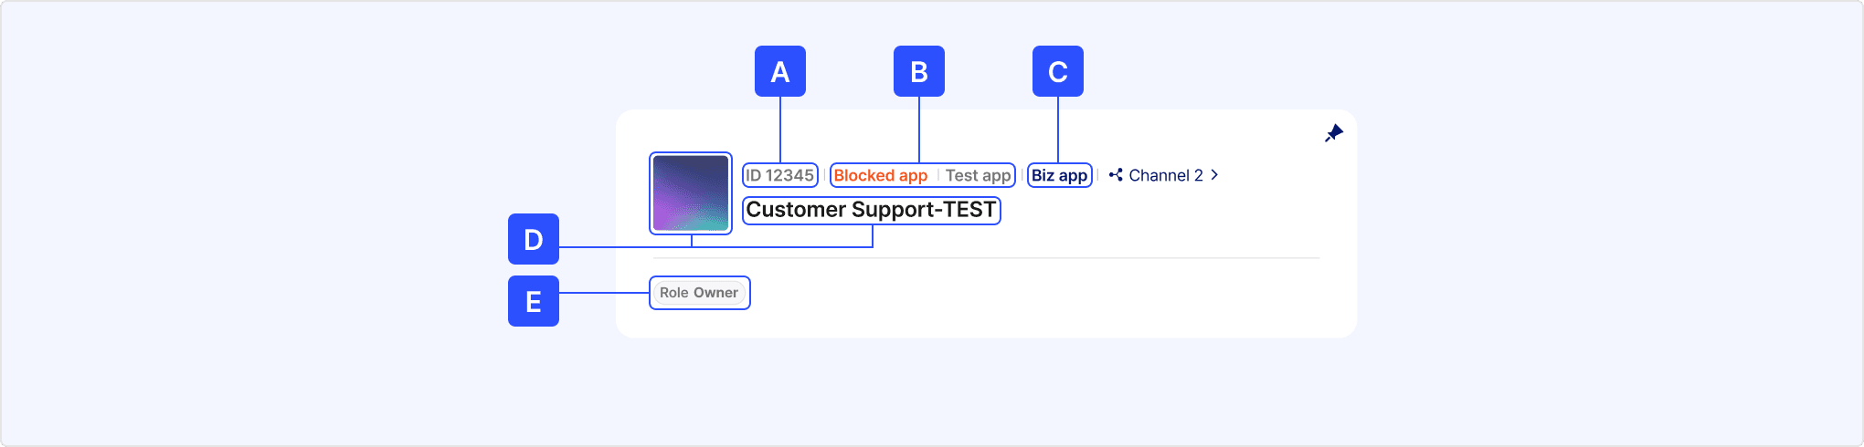Select the gray Test app tag
Screen dimensions: 1864x447
coord(978,175)
